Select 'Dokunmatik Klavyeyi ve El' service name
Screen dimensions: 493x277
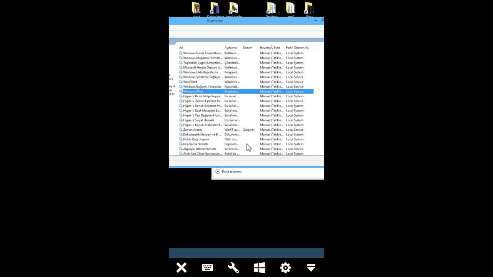point(202,134)
